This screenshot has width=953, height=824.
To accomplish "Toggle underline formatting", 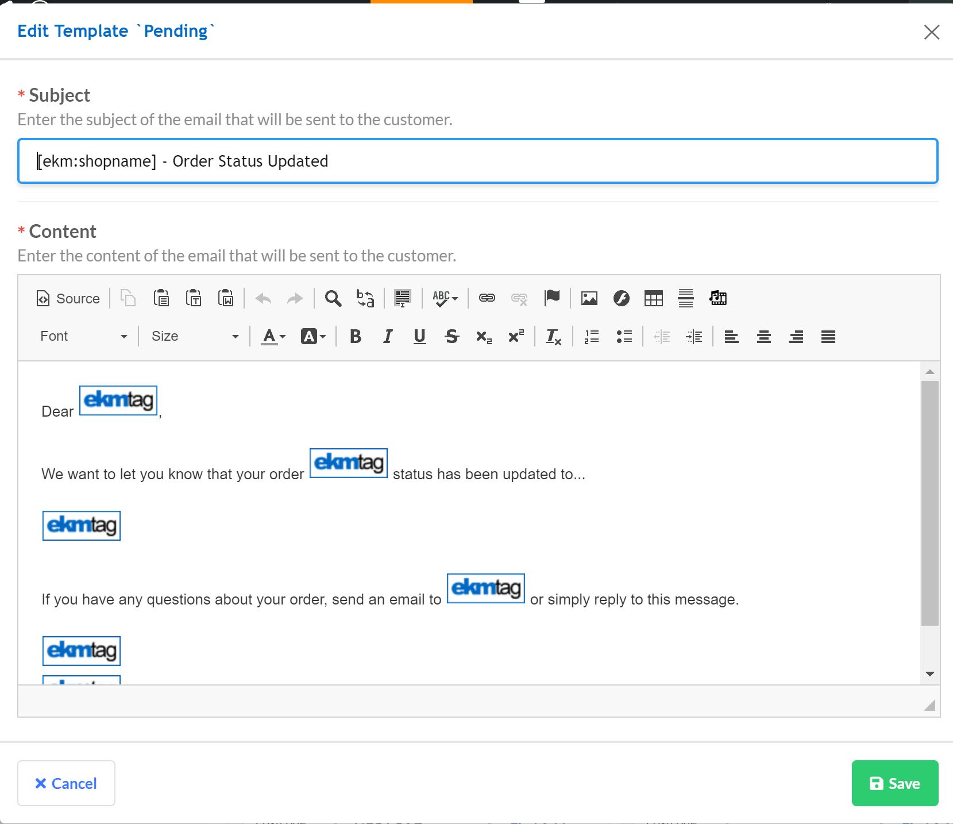I will [419, 337].
